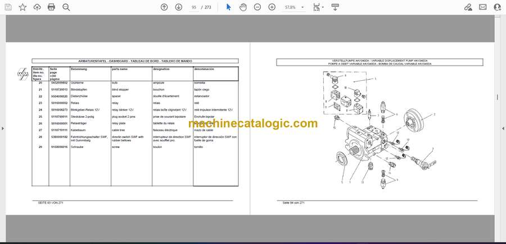Open the share with others icon
Image resolution: width=506 pixels, height=244 pixels.
coord(498,7)
